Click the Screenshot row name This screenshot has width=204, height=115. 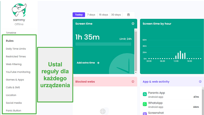coord(156,113)
